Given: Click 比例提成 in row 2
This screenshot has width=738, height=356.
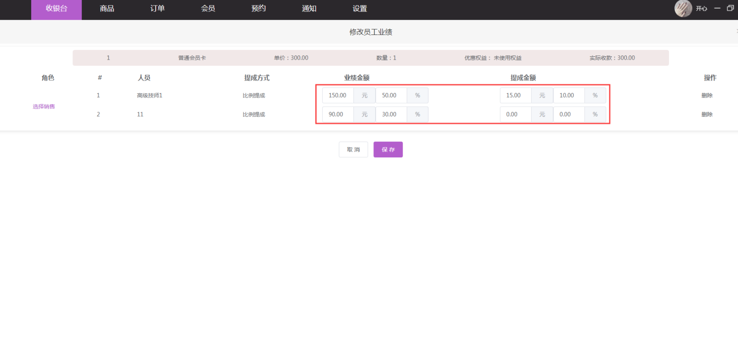Looking at the screenshot, I should [x=254, y=114].
